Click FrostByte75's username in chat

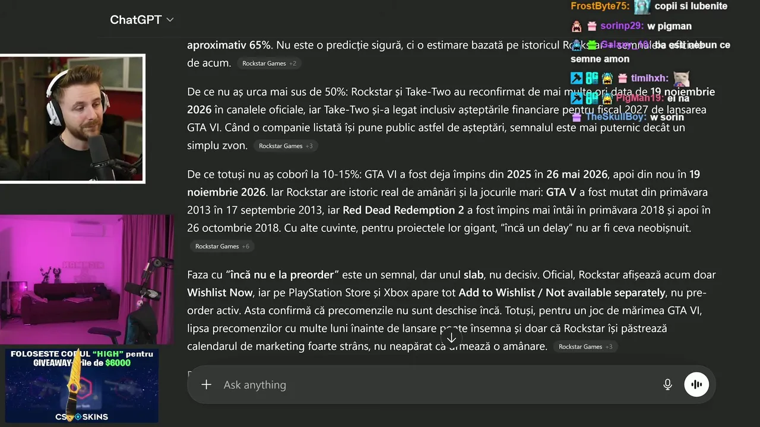(600, 6)
